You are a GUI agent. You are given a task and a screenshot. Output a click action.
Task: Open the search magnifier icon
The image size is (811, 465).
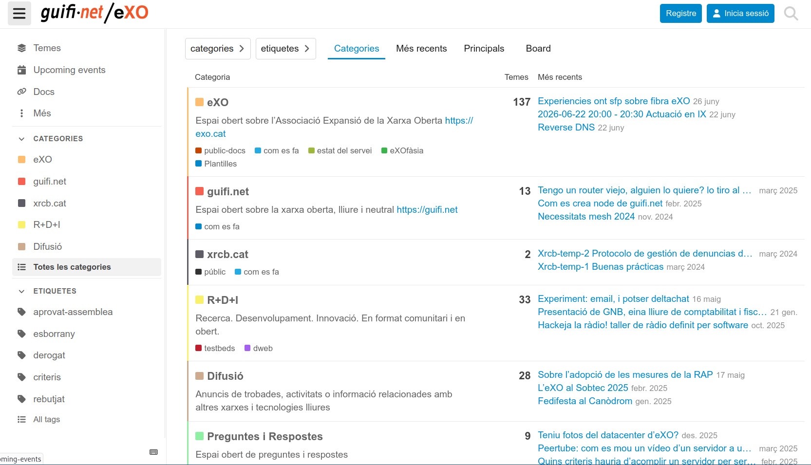tap(791, 13)
